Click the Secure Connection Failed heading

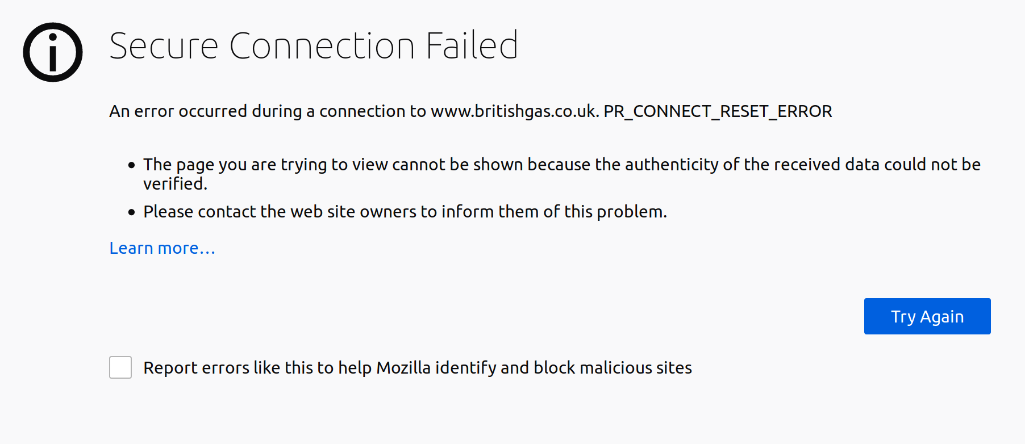coord(313,45)
